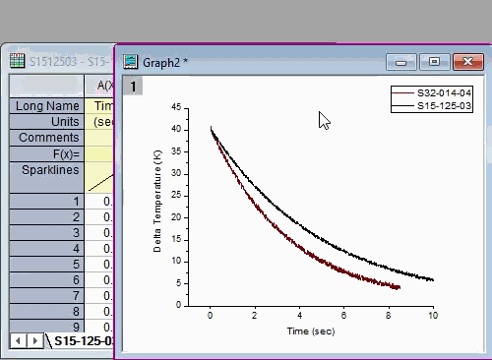
Task: Click the sparkline thumbnail in column A
Action: 99,177
